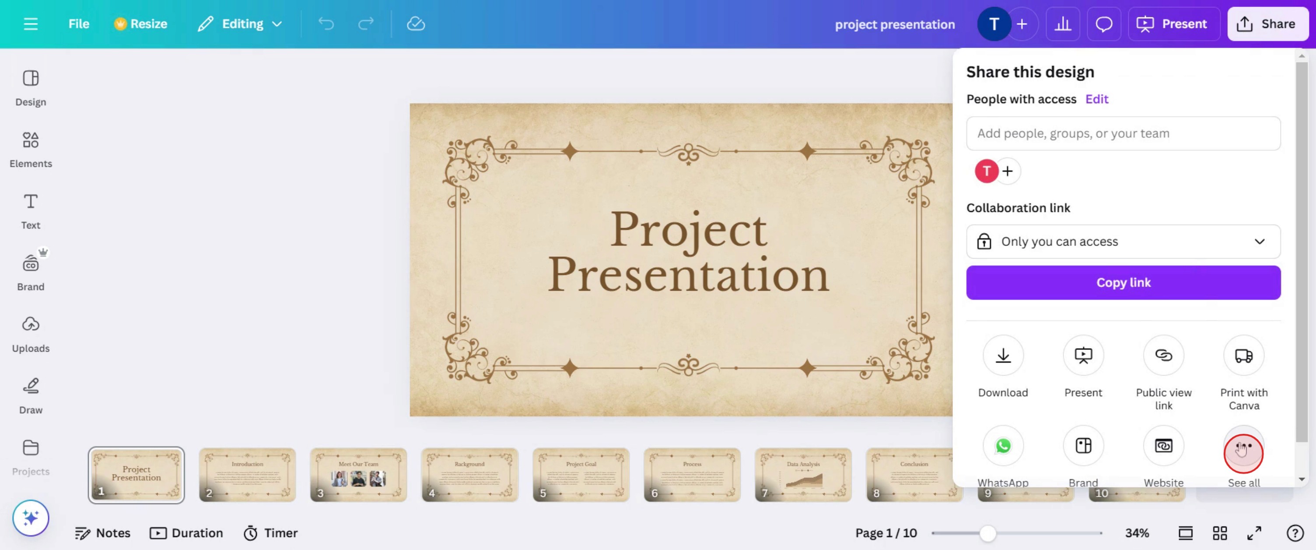Expand the Editing mode dropdown
The image size is (1316, 550).
[x=240, y=24]
